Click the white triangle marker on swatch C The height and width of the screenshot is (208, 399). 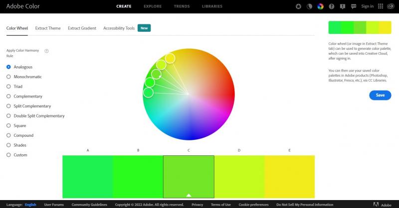click(189, 195)
